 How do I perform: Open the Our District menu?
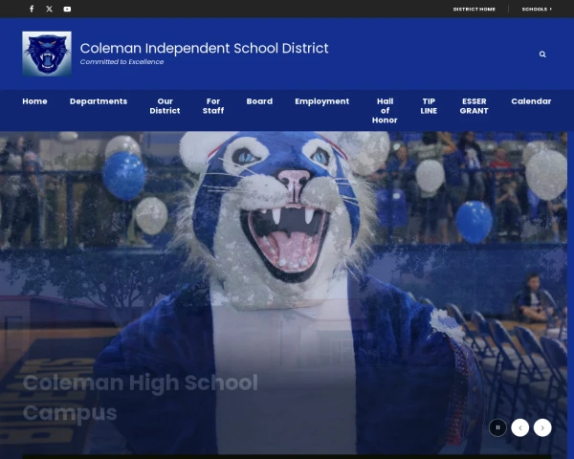(165, 106)
